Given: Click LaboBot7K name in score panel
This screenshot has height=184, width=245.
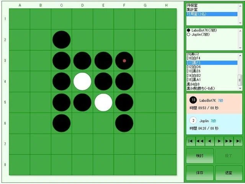Looking at the screenshot, I should click(x=207, y=101).
